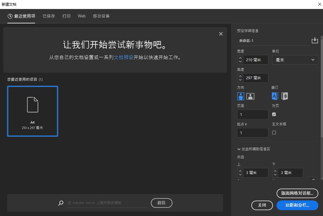Decrease the top bleed 上 value

click(x=240, y=175)
